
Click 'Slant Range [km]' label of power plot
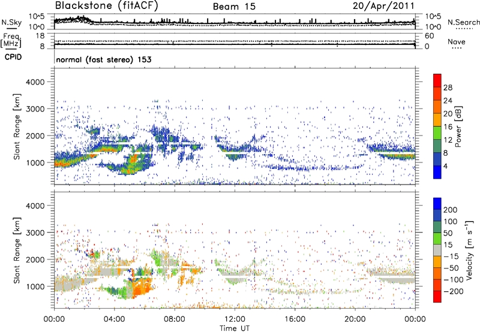(17, 126)
